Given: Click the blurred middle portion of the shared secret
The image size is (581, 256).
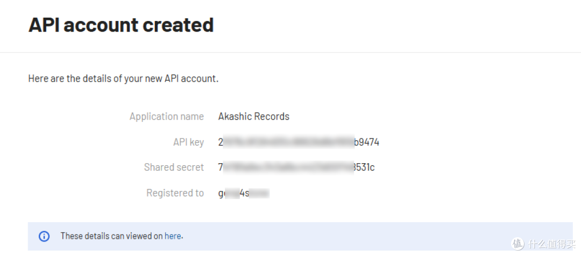Looking at the screenshot, I should (288, 167).
